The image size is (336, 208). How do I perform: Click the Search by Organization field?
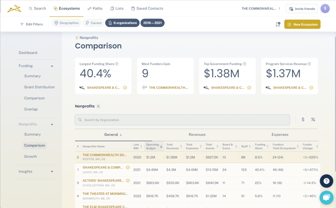pyautogui.click(x=183, y=120)
